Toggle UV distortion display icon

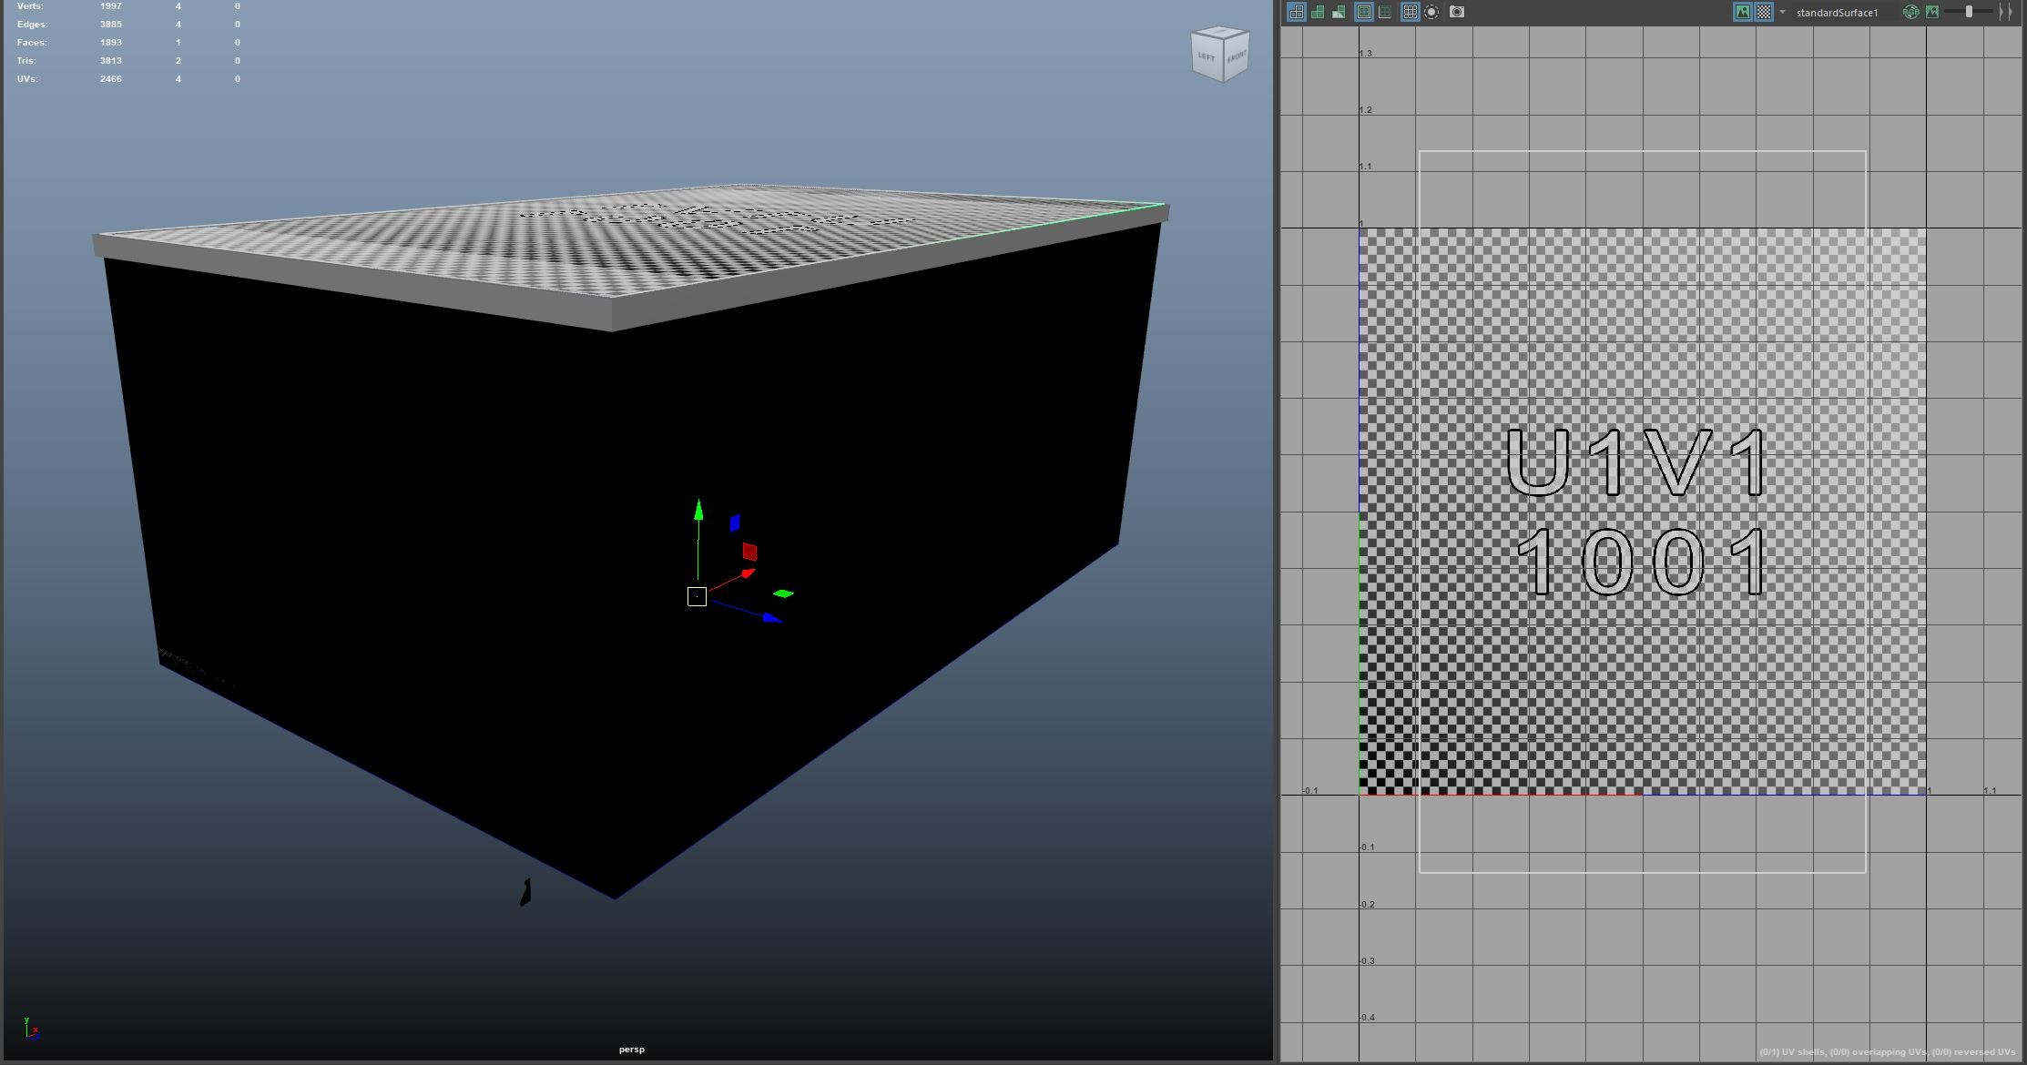tap(1339, 12)
